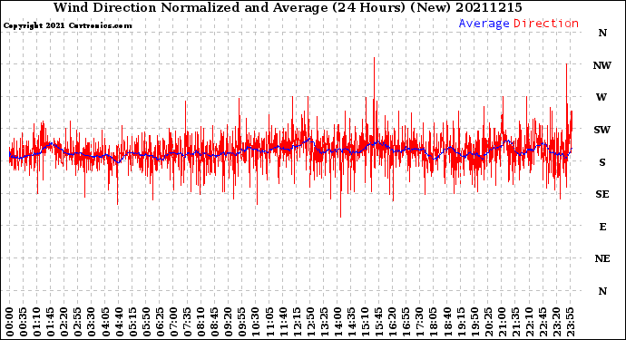This screenshot has width=626, height=340.
Task: Click the 'NW' axis label
Action: pos(602,65)
